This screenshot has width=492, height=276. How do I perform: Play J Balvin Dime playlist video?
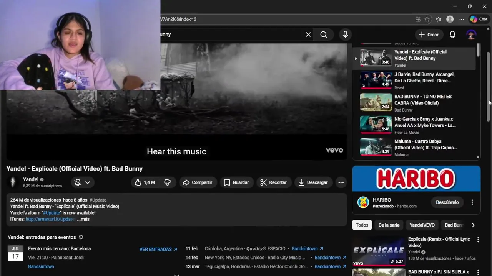coord(414,80)
